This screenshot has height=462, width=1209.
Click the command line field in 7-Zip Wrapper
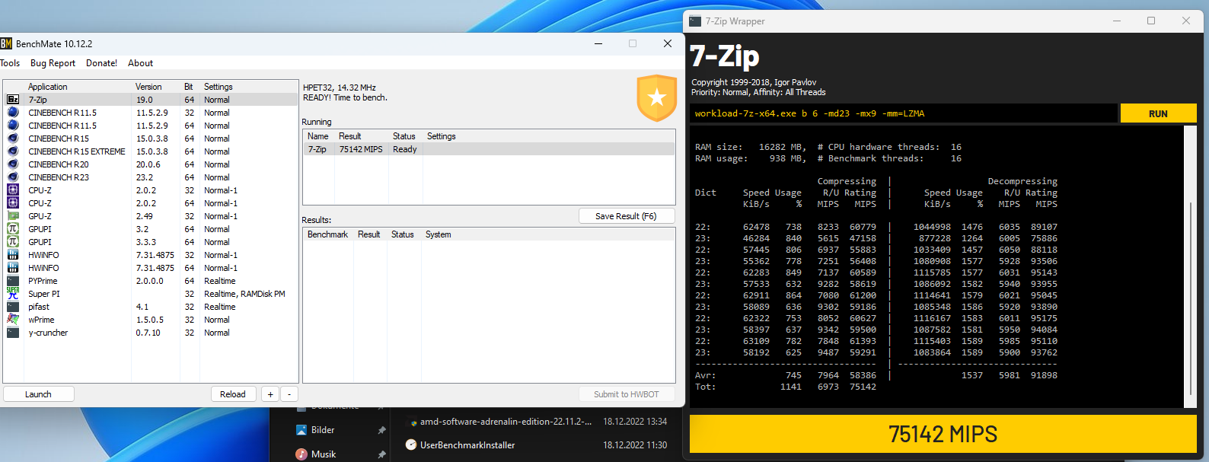click(904, 113)
